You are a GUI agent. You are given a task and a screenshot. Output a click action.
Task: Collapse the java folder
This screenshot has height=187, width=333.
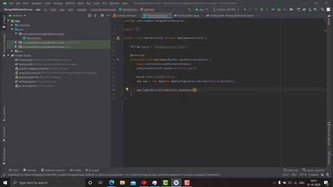(12, 29)
